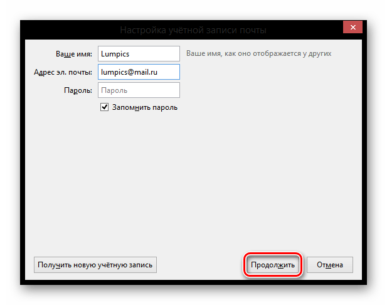
Task: Click the red-outlined Продолжить button
Action: 273,265
